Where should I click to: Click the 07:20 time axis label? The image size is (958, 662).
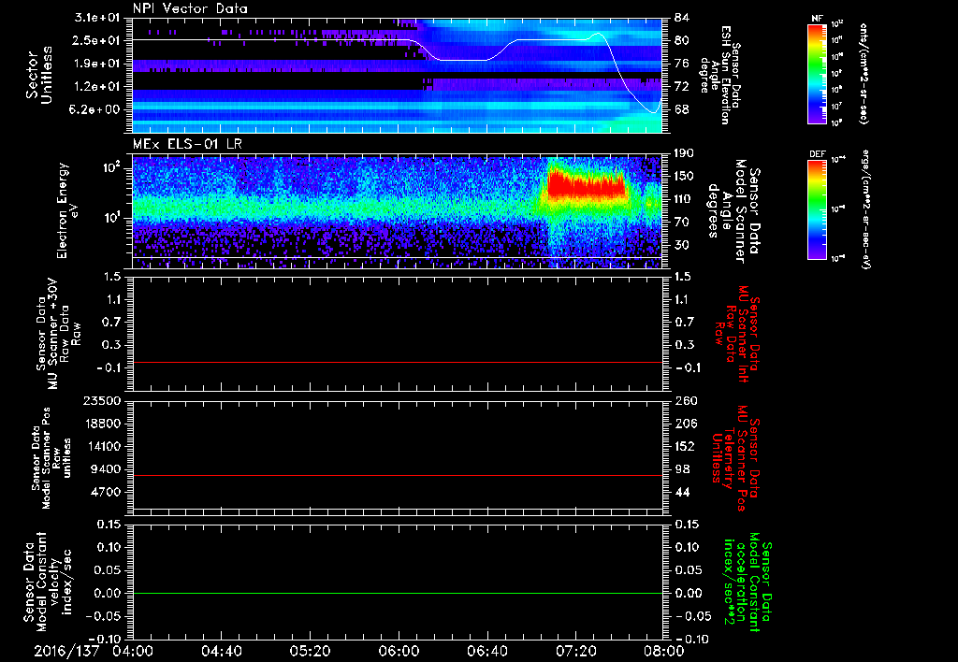[x=574, y=650]
